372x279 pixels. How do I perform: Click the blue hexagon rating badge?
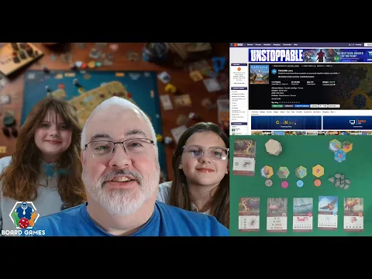274,71
